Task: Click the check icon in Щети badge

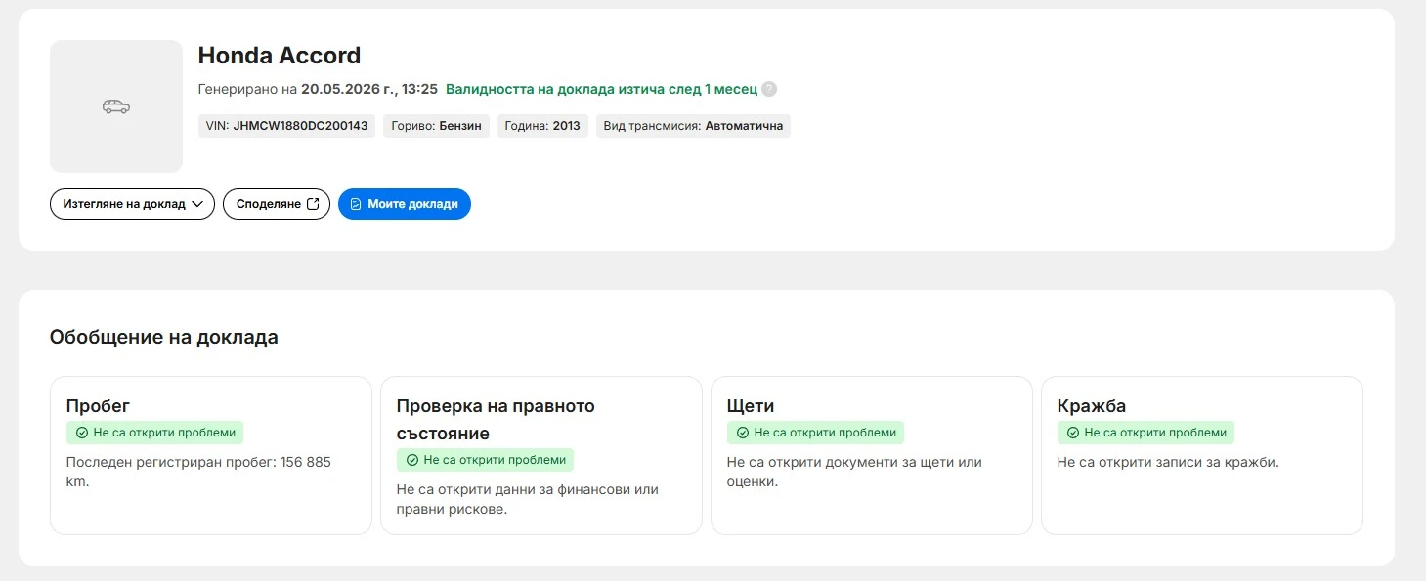Action: [743, 433]
